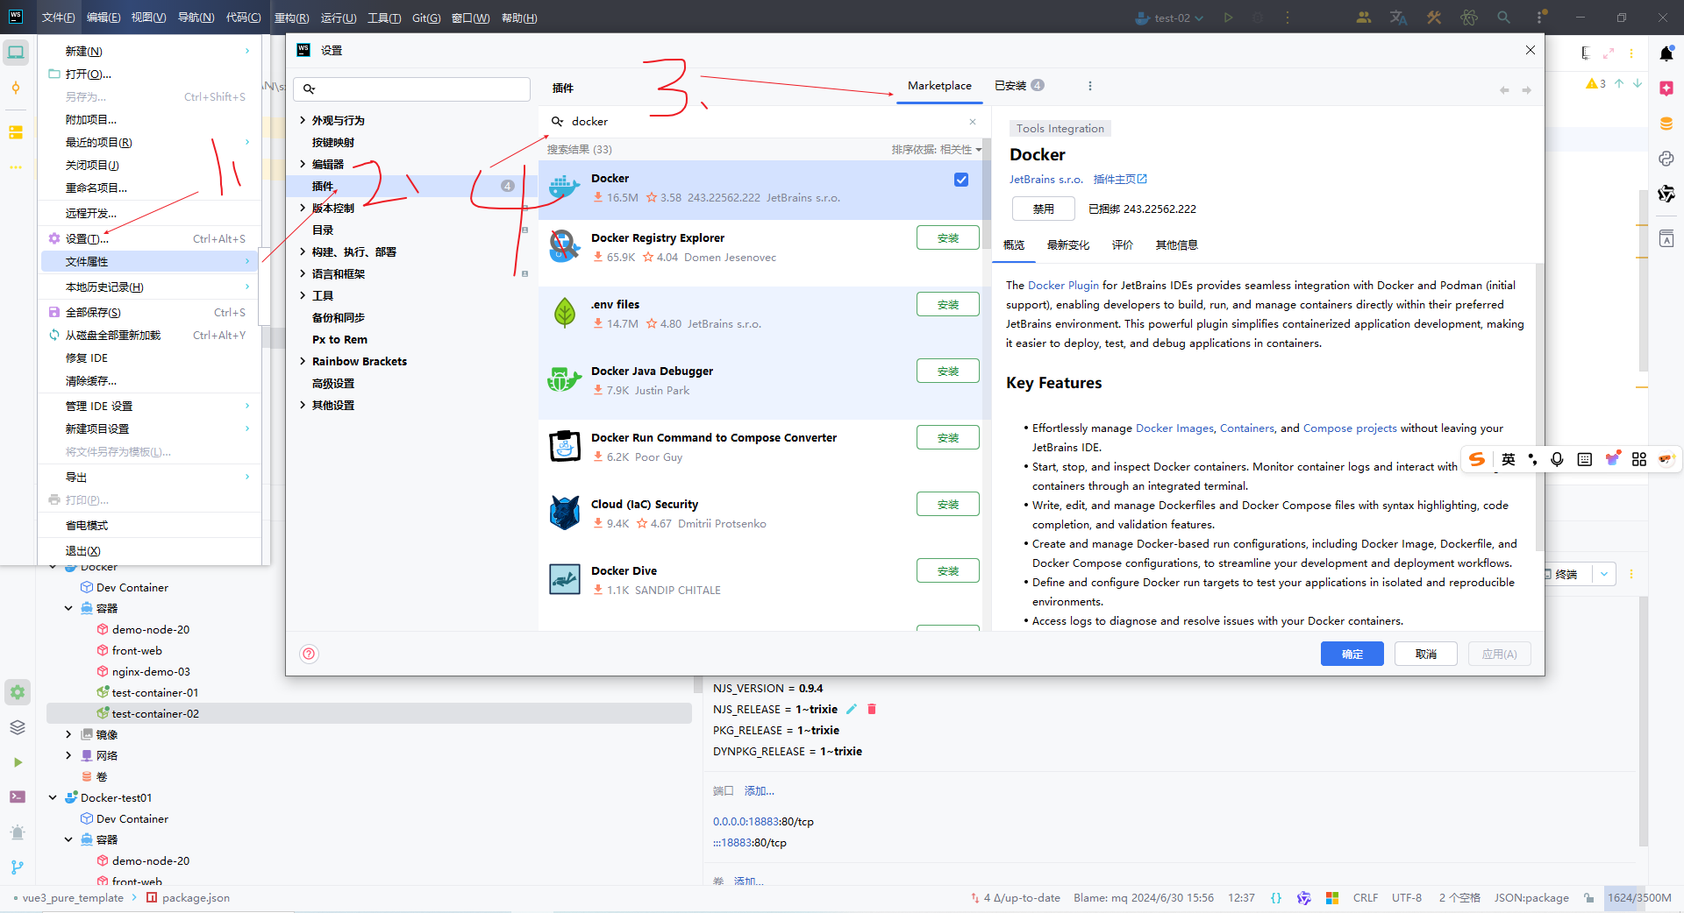Image resolution: width=1684 pixels, height=913 pixels.
Task: Open the Git(G) menu
Action: pos(426,18)
